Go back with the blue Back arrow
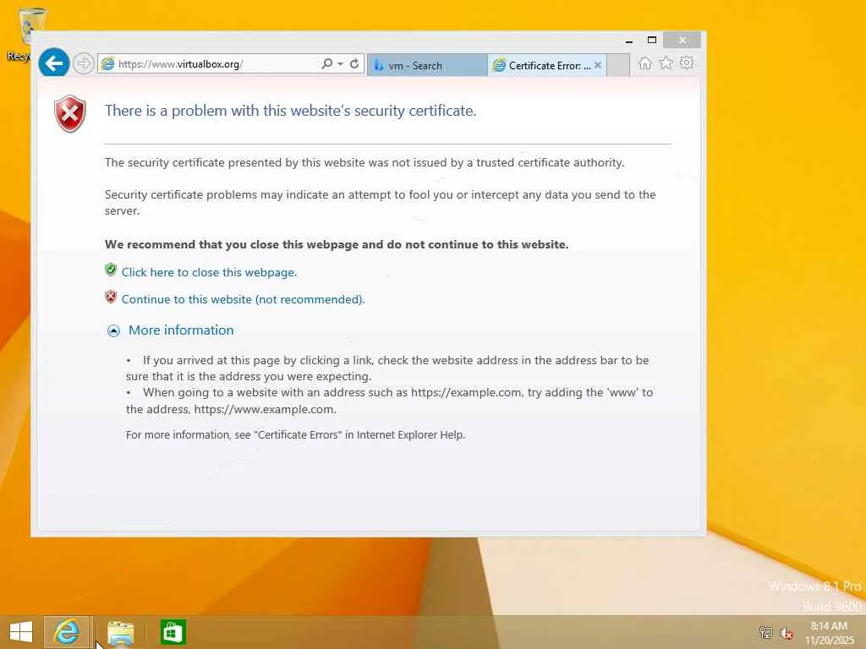 point(53,63)
